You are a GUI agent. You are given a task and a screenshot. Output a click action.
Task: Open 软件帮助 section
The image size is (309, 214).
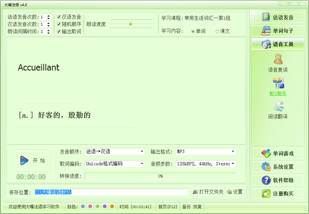point(278,180)
